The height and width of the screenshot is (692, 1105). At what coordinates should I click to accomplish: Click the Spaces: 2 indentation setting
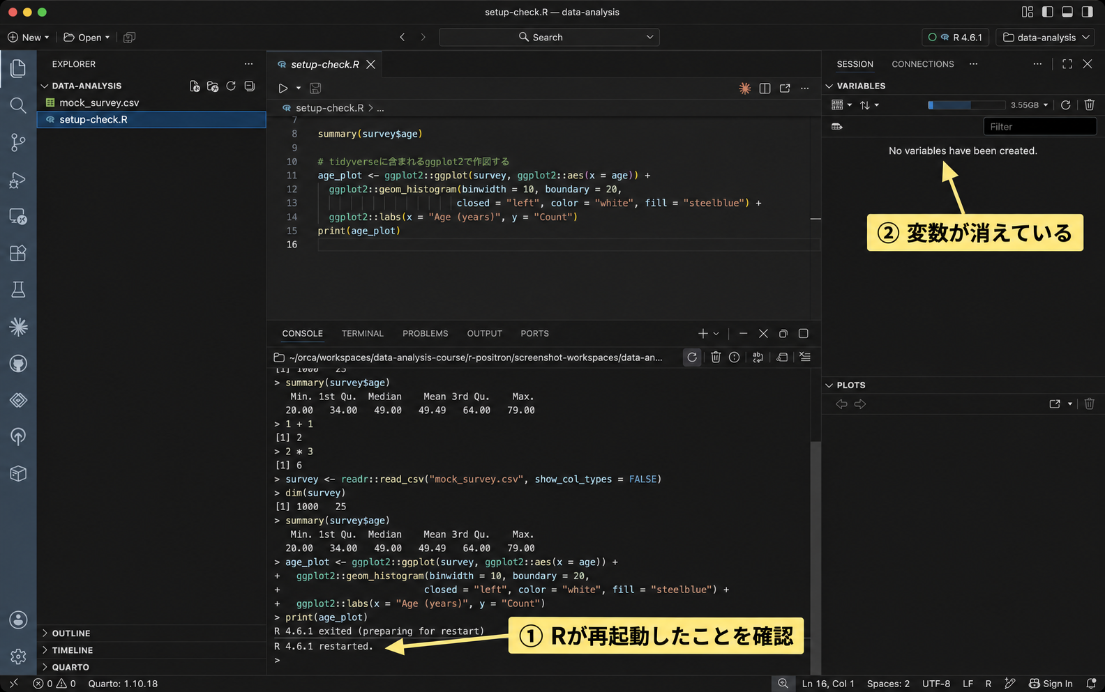click(x=888, y=684)
